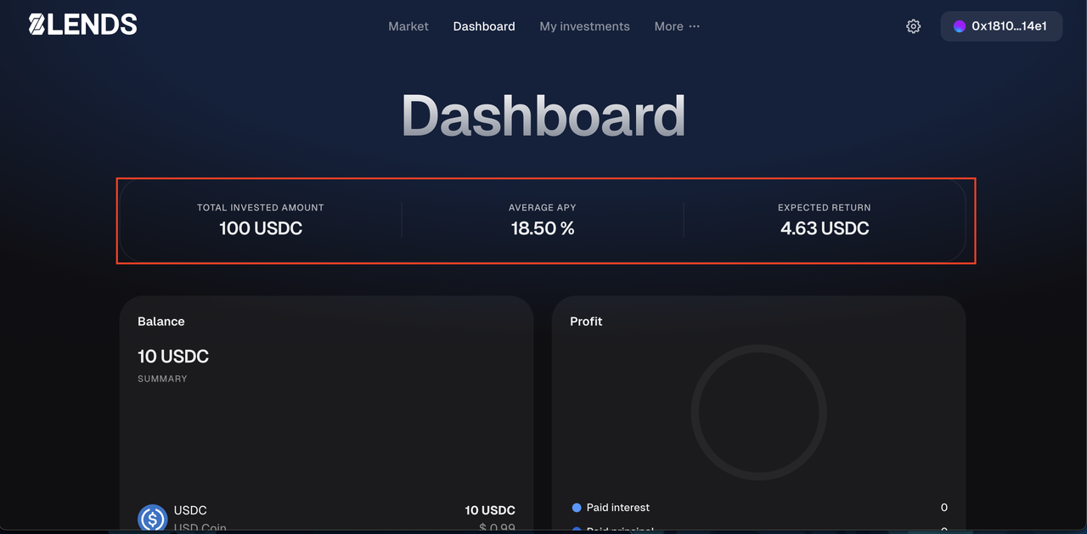Click the blue Paid interest legend dot

click(x=577, y=508)
